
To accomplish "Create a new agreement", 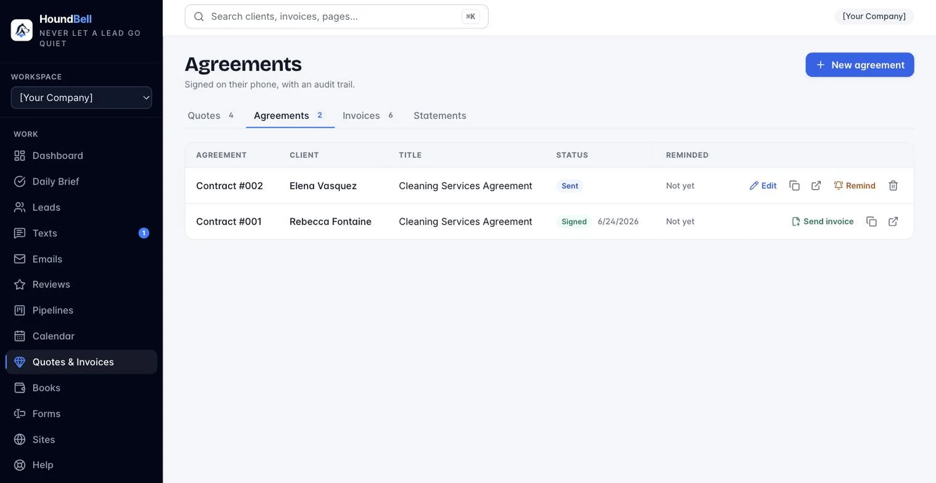I will (860, 65).
